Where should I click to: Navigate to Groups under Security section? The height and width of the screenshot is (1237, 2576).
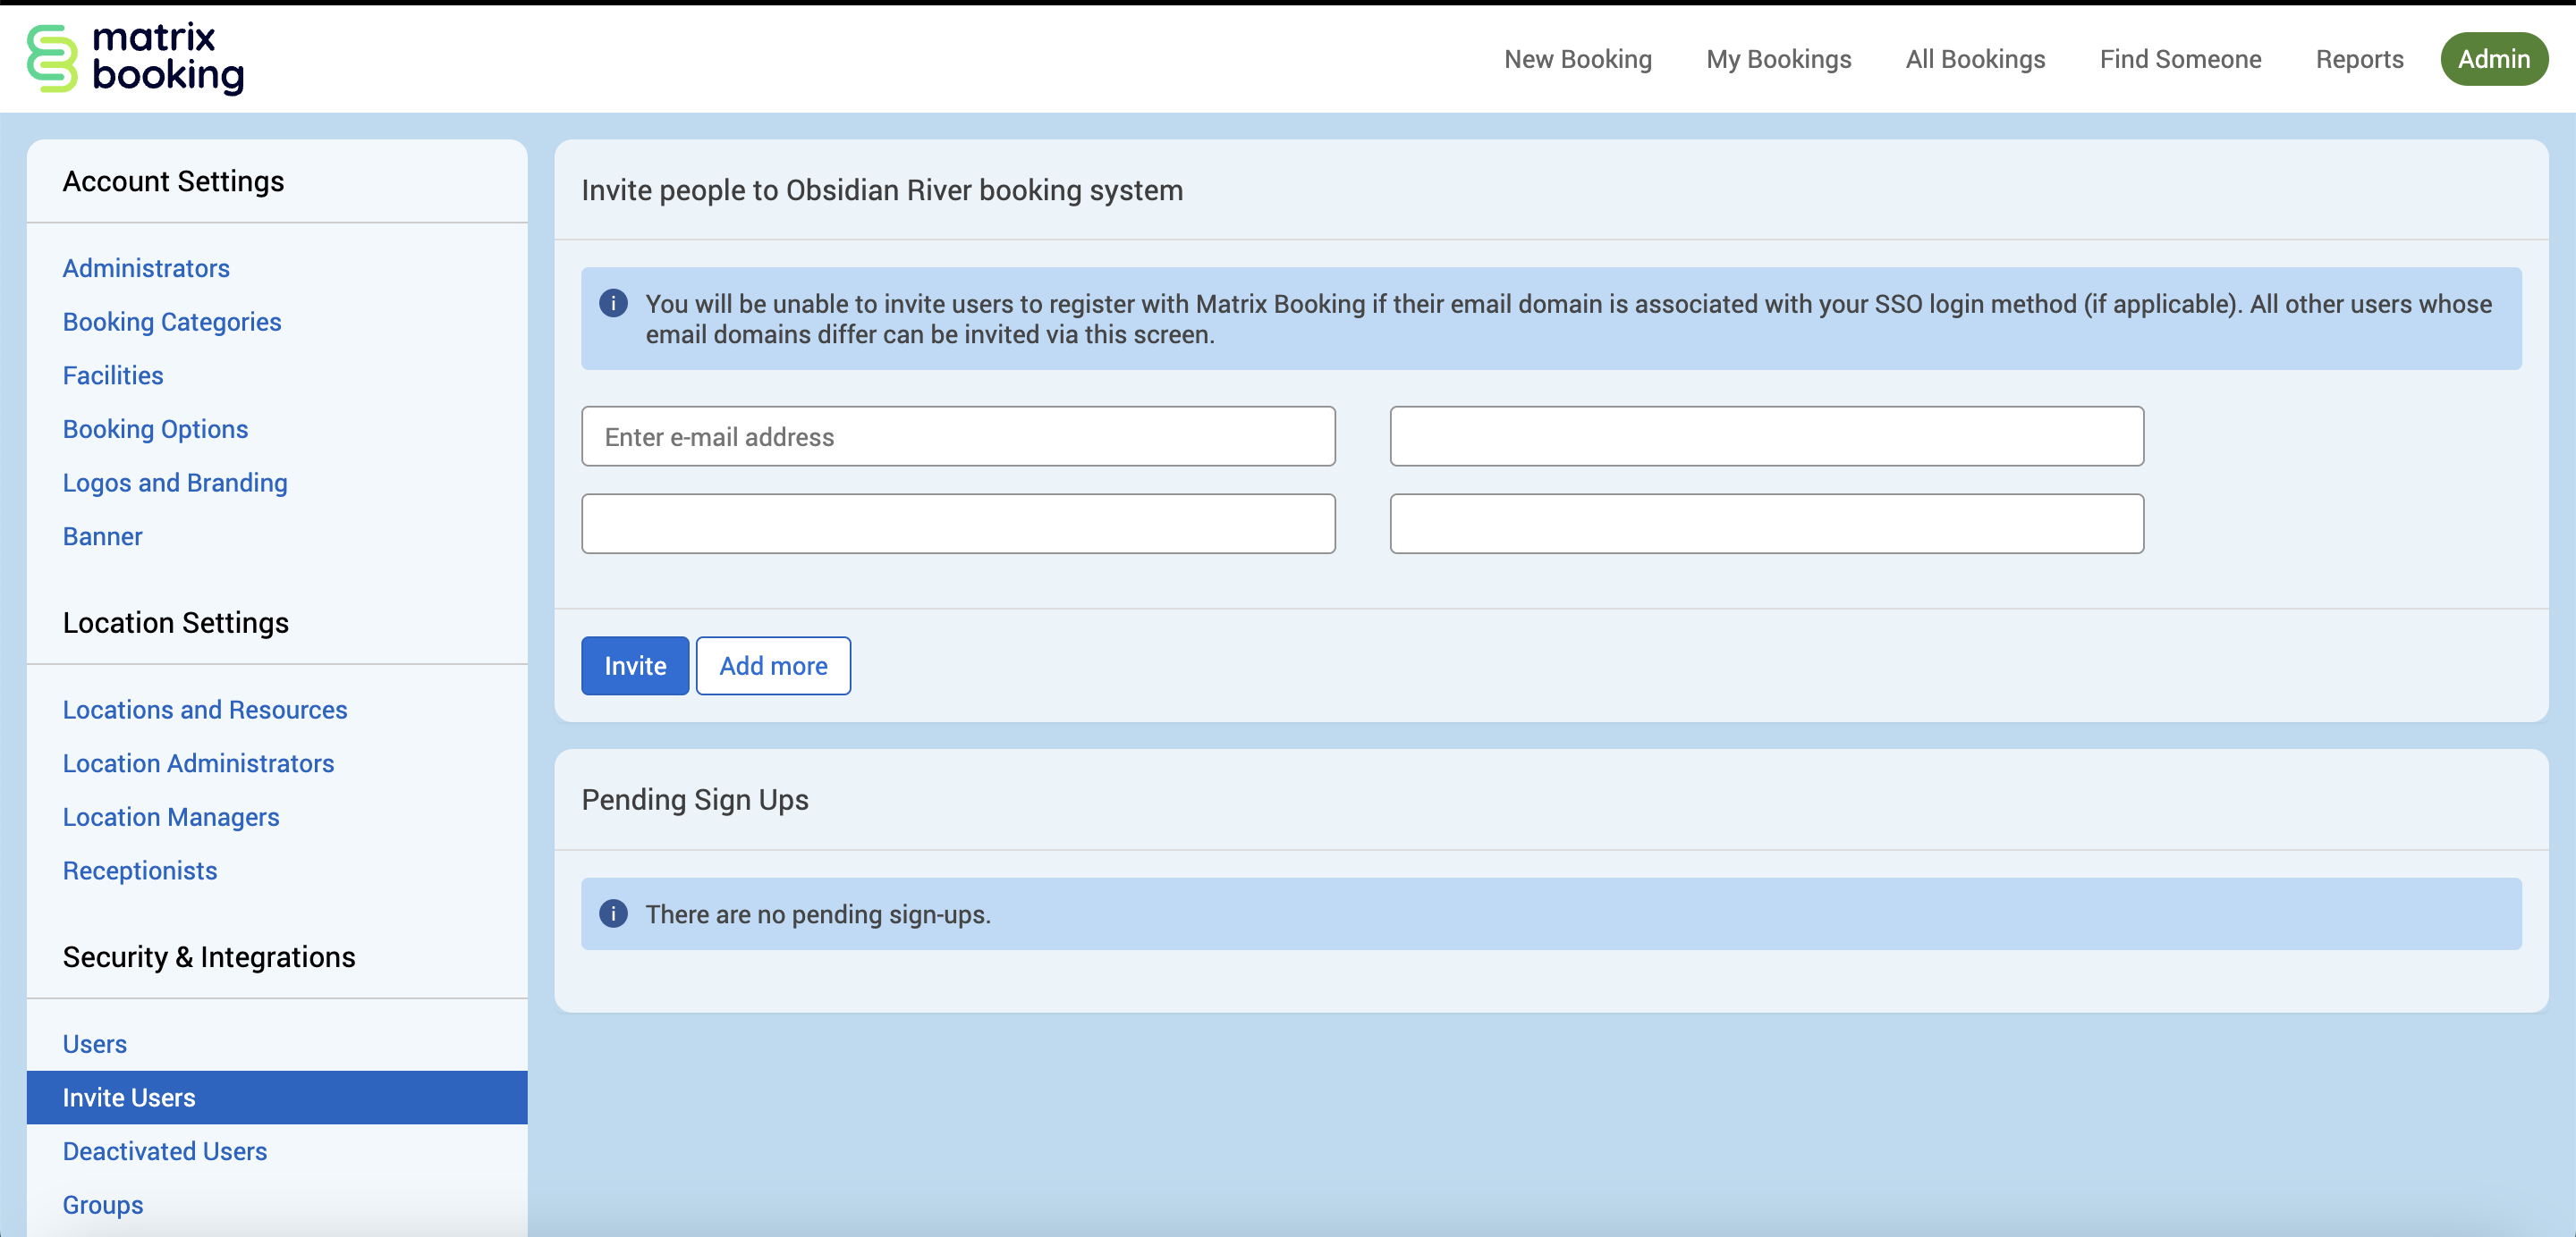click(x=100, y=1204)
